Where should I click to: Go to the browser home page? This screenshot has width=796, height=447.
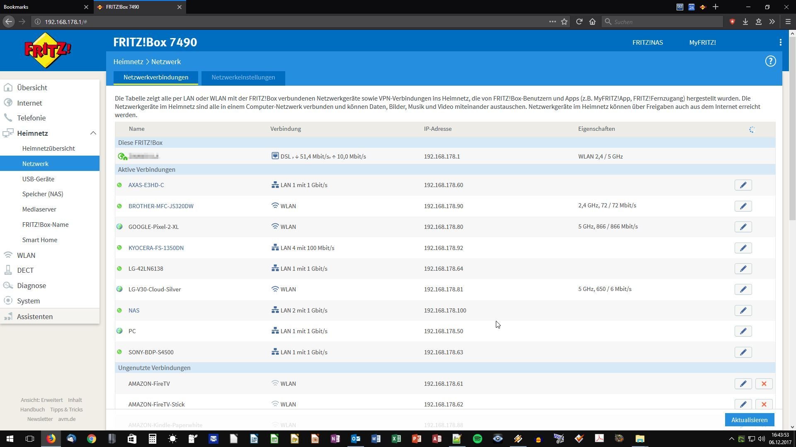[x=592, y=22]
